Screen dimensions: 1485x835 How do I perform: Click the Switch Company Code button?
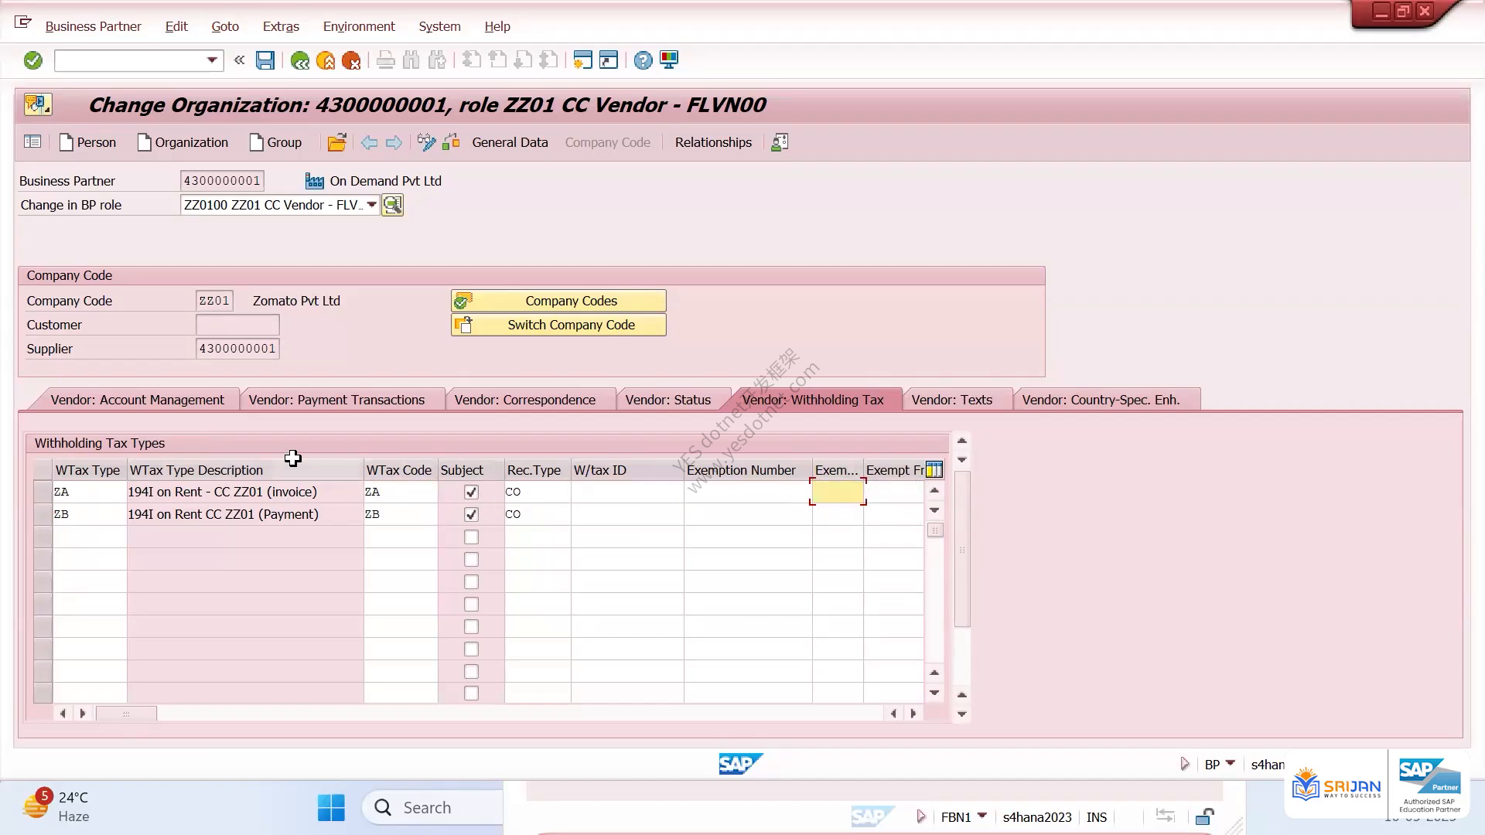tap(558, 325)
